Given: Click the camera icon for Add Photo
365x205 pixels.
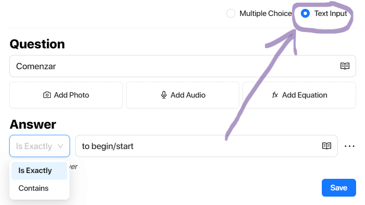Looking at the screenshot, I should [47, 95].
